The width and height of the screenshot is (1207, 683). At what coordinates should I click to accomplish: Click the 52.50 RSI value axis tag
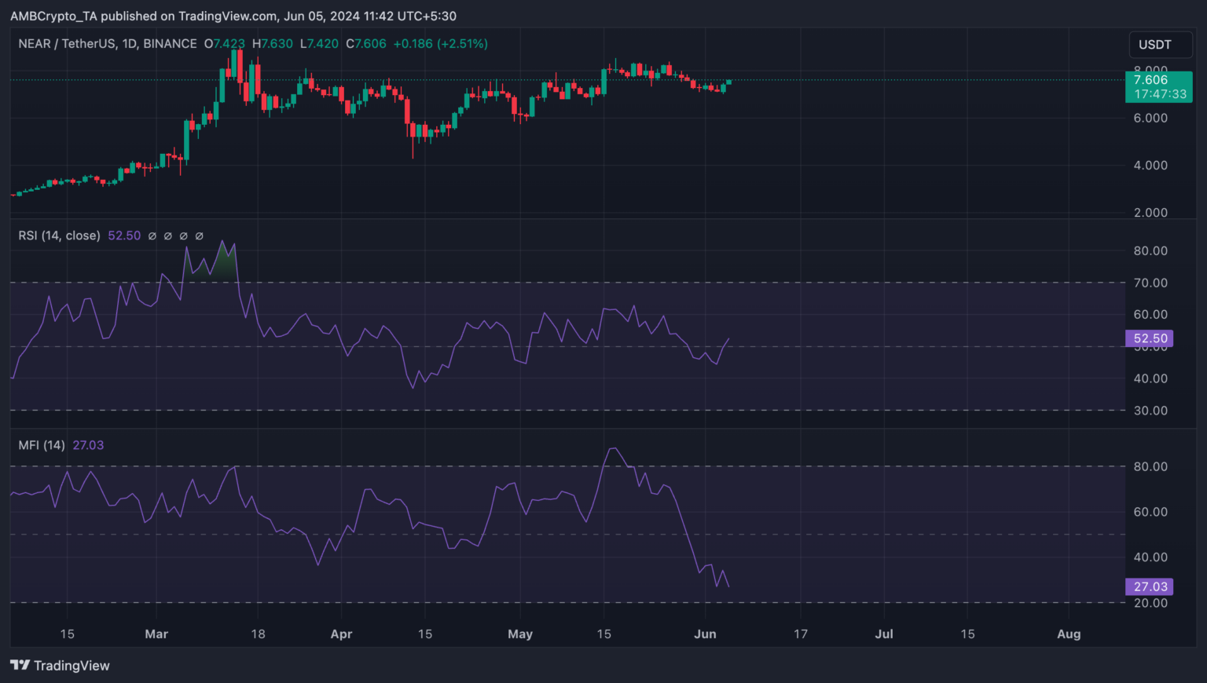pyautogui.click(x=1150, y=338)
